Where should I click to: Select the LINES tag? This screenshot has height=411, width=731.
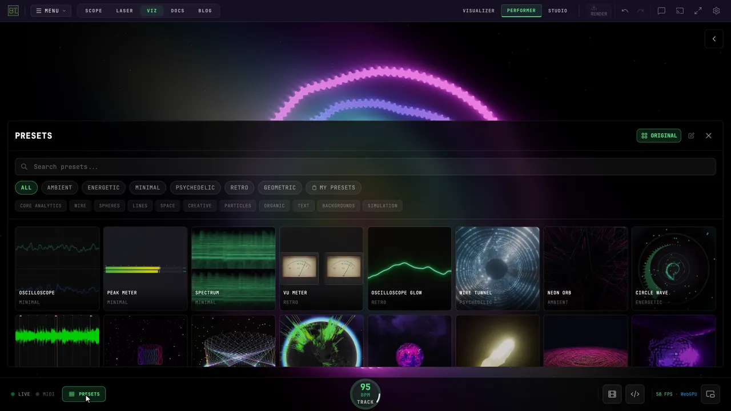tap(140, 205)
